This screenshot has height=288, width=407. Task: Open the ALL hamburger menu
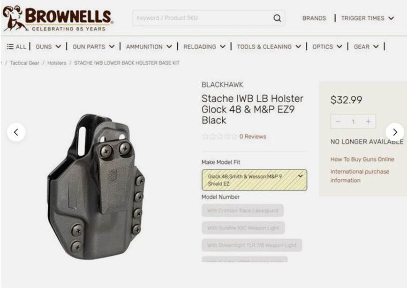point(16,47)
